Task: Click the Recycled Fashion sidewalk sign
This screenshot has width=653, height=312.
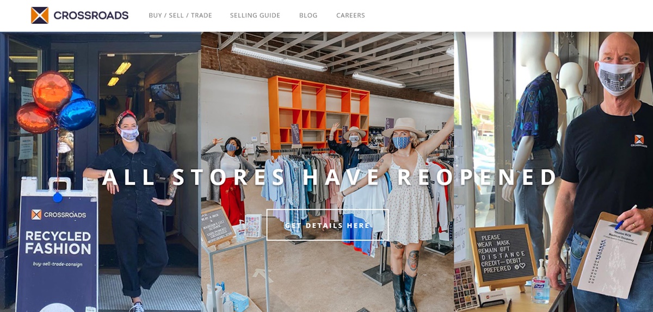Action: click(x=57, y=245)
